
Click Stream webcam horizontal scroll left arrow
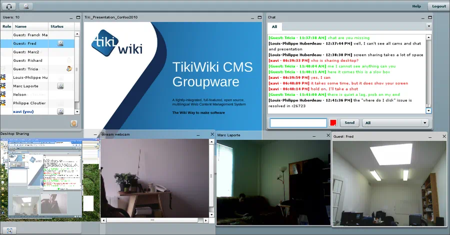pyautogui.click(x=103, y=221)
